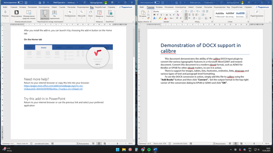Screen dimensions: 273x153
Task: Open line spacing dropdown
Action: pyautogui.click(x=203, y=15)
